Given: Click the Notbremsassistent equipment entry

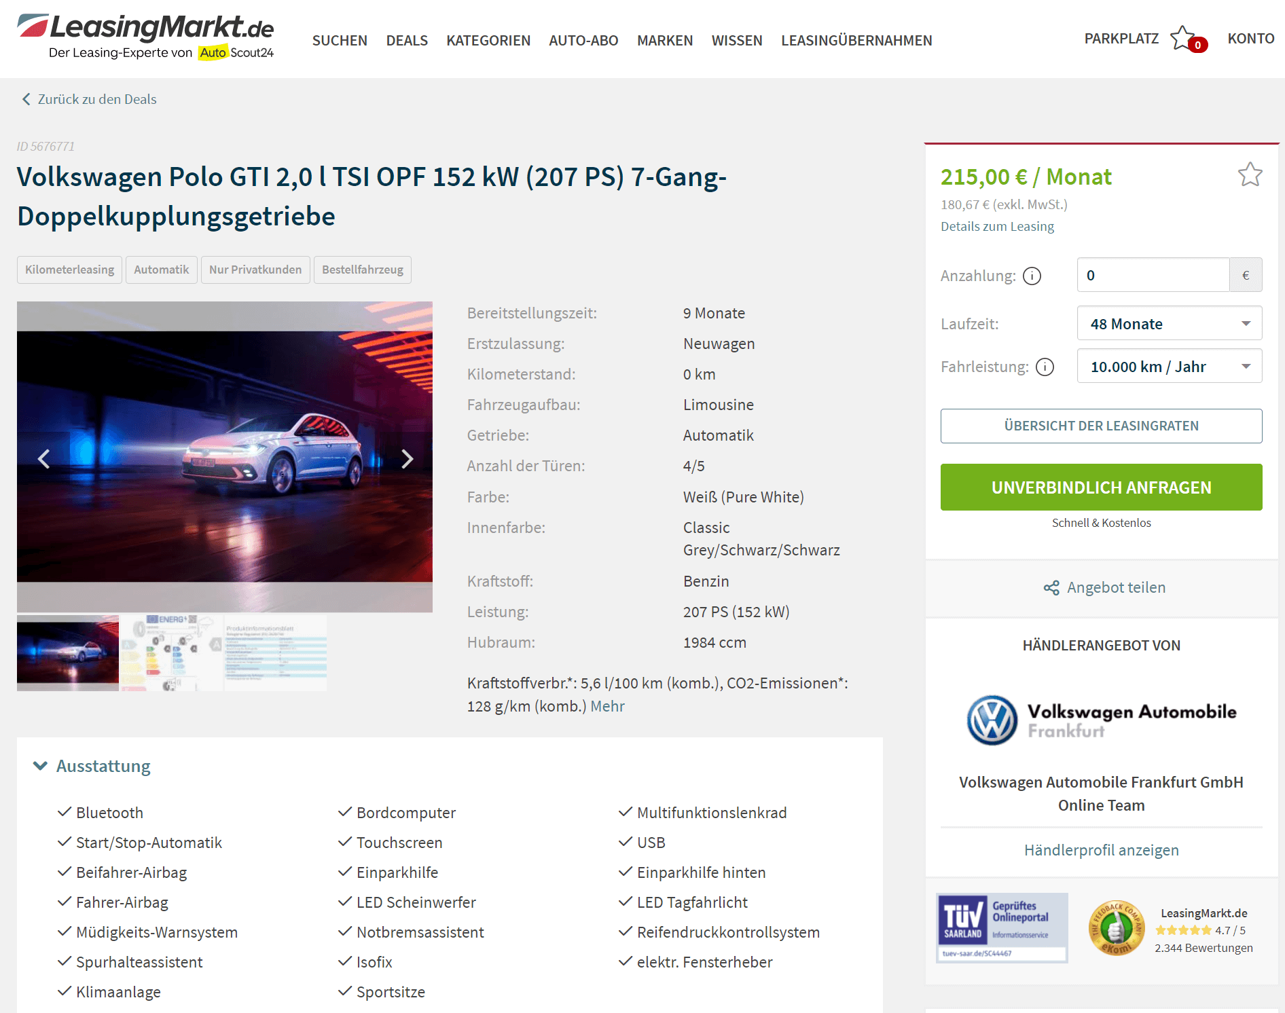Looking at the screenshot, I should pyautogui.click(x=420, y=932).
